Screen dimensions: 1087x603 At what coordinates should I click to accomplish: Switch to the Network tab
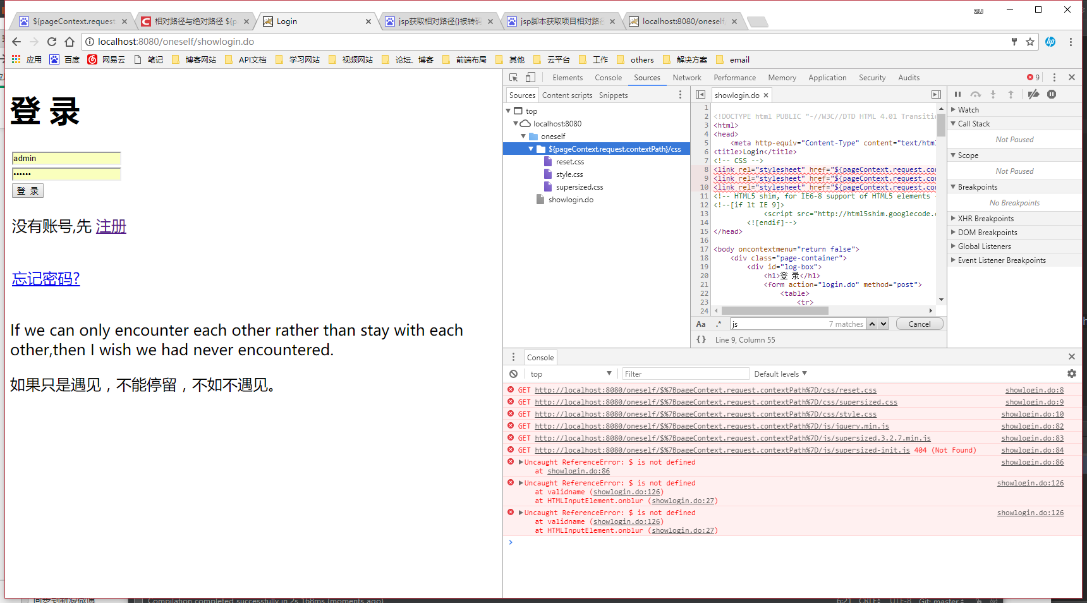pyautogui.click(x=687, y=78)
